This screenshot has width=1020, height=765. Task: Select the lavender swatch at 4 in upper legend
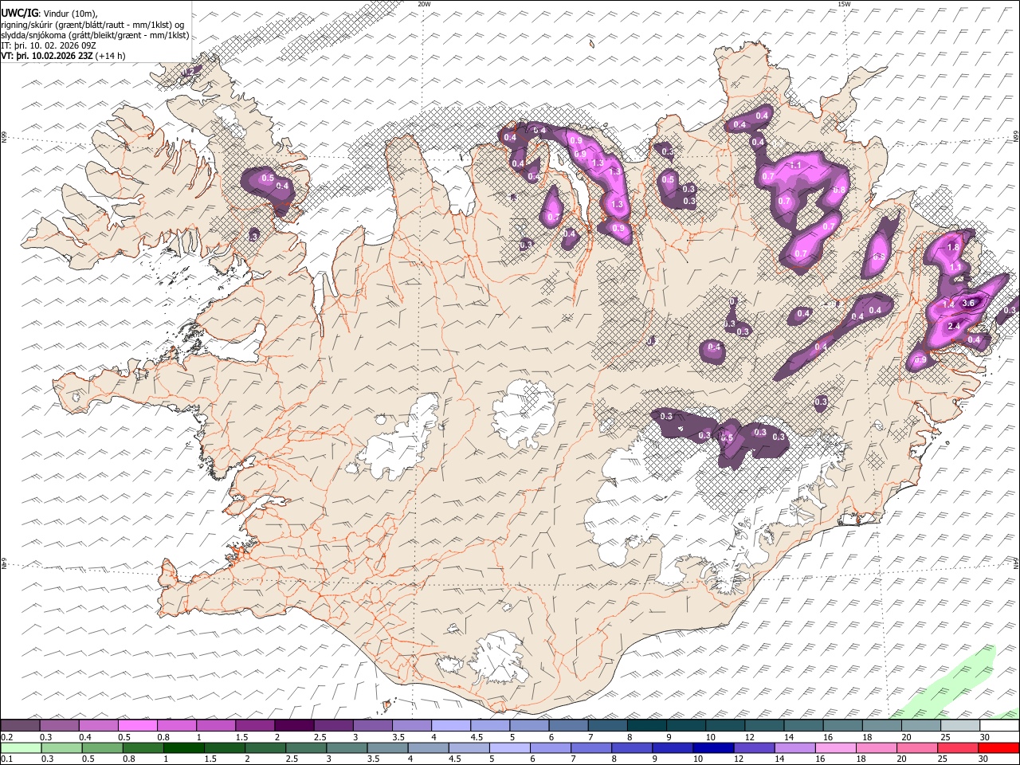pos(451,726)
